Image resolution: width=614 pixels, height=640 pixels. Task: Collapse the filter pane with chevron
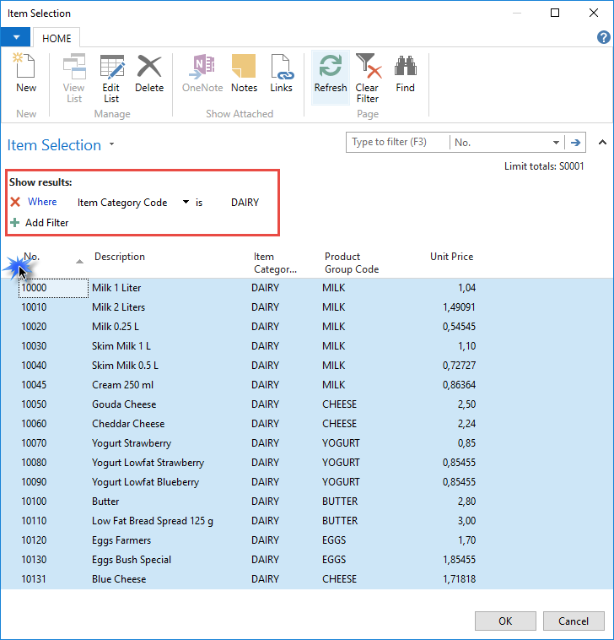[602, 143]
